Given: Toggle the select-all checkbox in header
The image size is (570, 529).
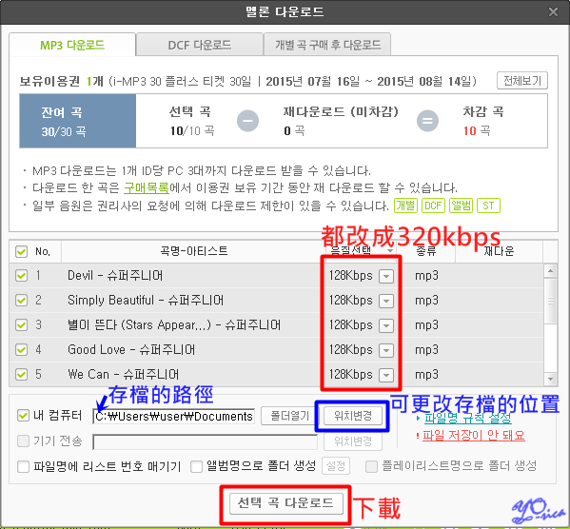Looking at the screenshot, I should [x=22, y=251].
